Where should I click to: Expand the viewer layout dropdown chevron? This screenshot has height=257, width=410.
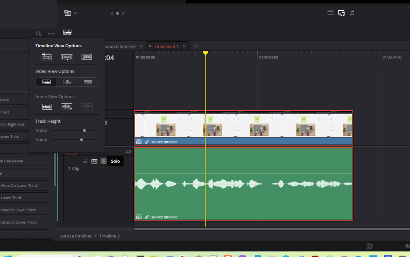pyautogui.click(x=75, y=13)
